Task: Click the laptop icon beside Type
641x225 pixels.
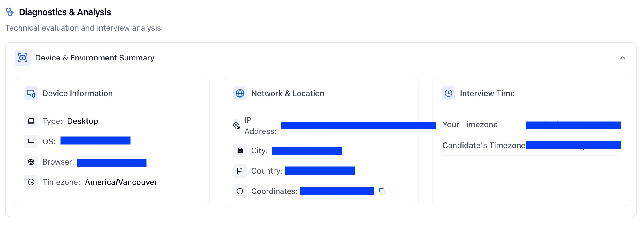Action: click(x=31, y=121)
